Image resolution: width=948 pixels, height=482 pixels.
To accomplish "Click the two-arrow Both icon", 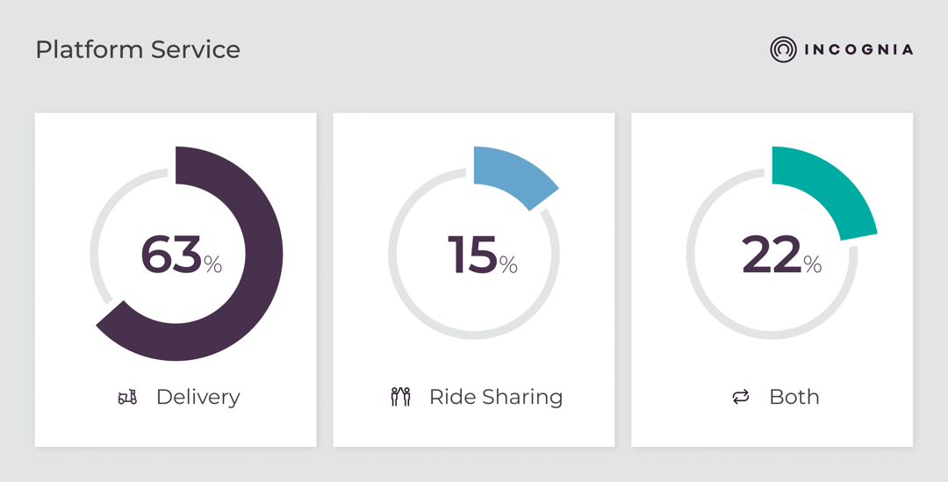I will click(741, 398).
